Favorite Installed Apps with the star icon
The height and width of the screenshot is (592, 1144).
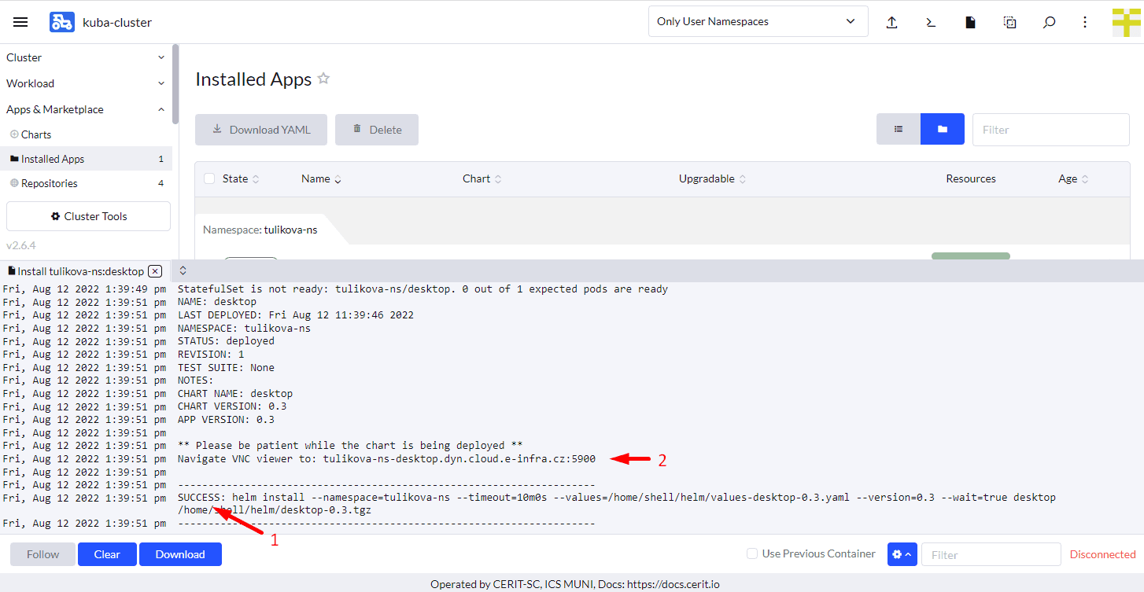[323, 79]
